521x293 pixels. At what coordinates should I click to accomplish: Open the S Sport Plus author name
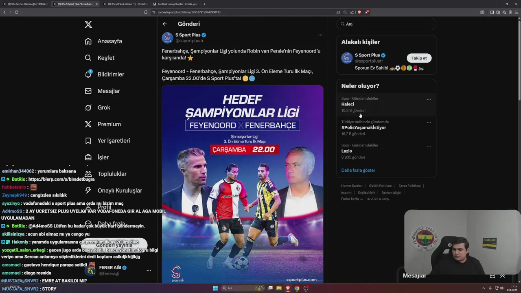[188, 35]
